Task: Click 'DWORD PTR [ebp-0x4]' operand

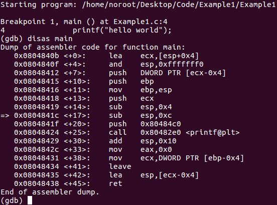Action: [201, 158]
